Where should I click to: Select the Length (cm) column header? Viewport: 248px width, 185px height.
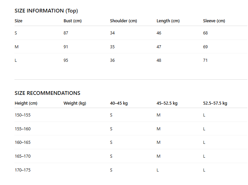coord(168,21)
